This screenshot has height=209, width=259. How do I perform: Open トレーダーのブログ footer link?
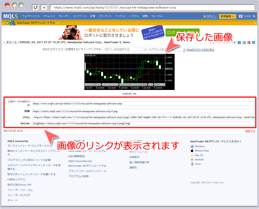click(19, 195)
